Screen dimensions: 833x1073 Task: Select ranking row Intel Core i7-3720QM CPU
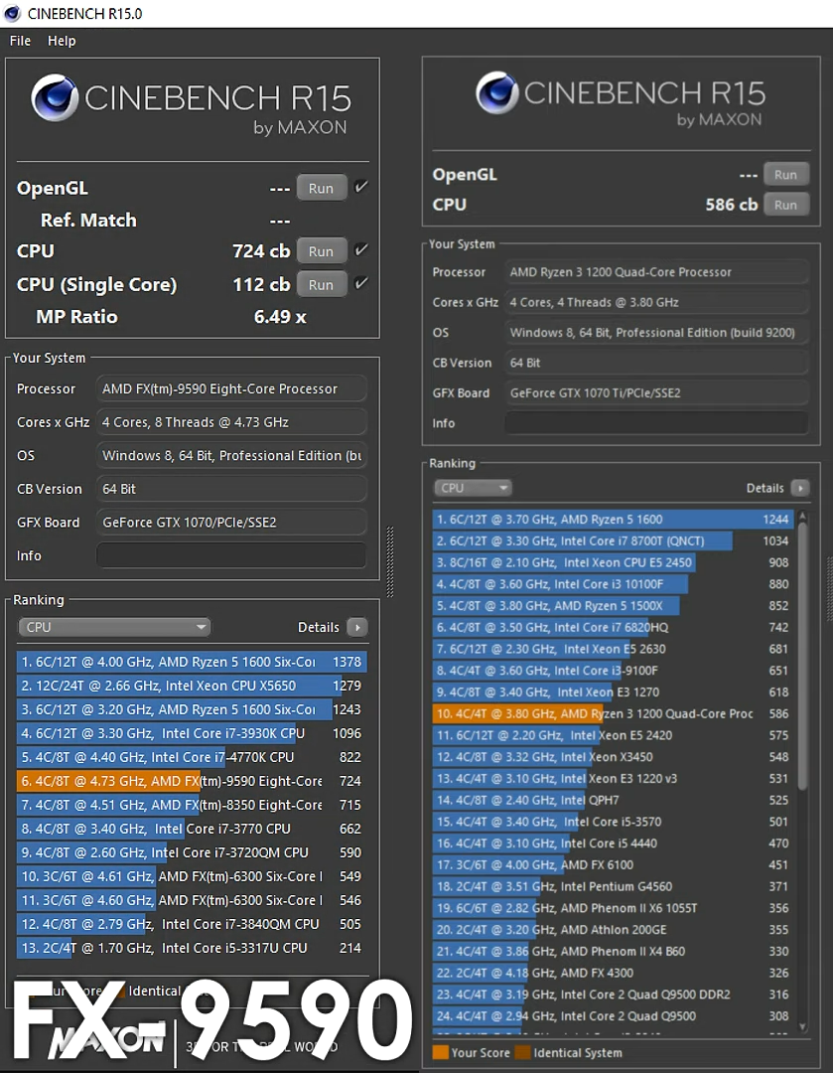192,852
